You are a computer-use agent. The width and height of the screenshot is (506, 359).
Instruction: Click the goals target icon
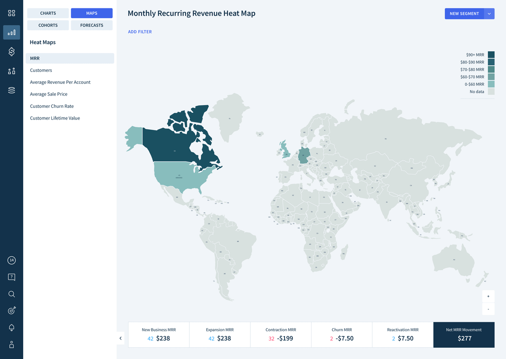(11, 311)
